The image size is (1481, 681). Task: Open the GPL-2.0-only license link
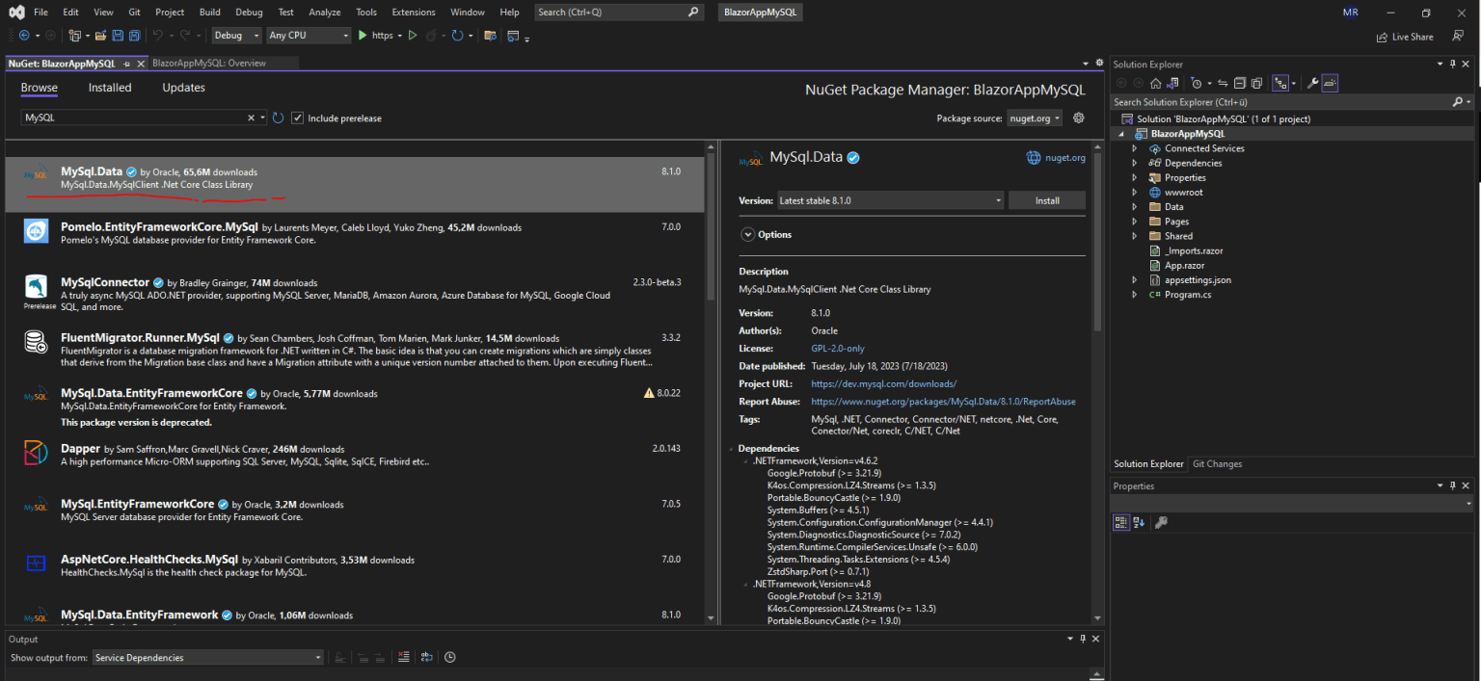pos(837,348)
